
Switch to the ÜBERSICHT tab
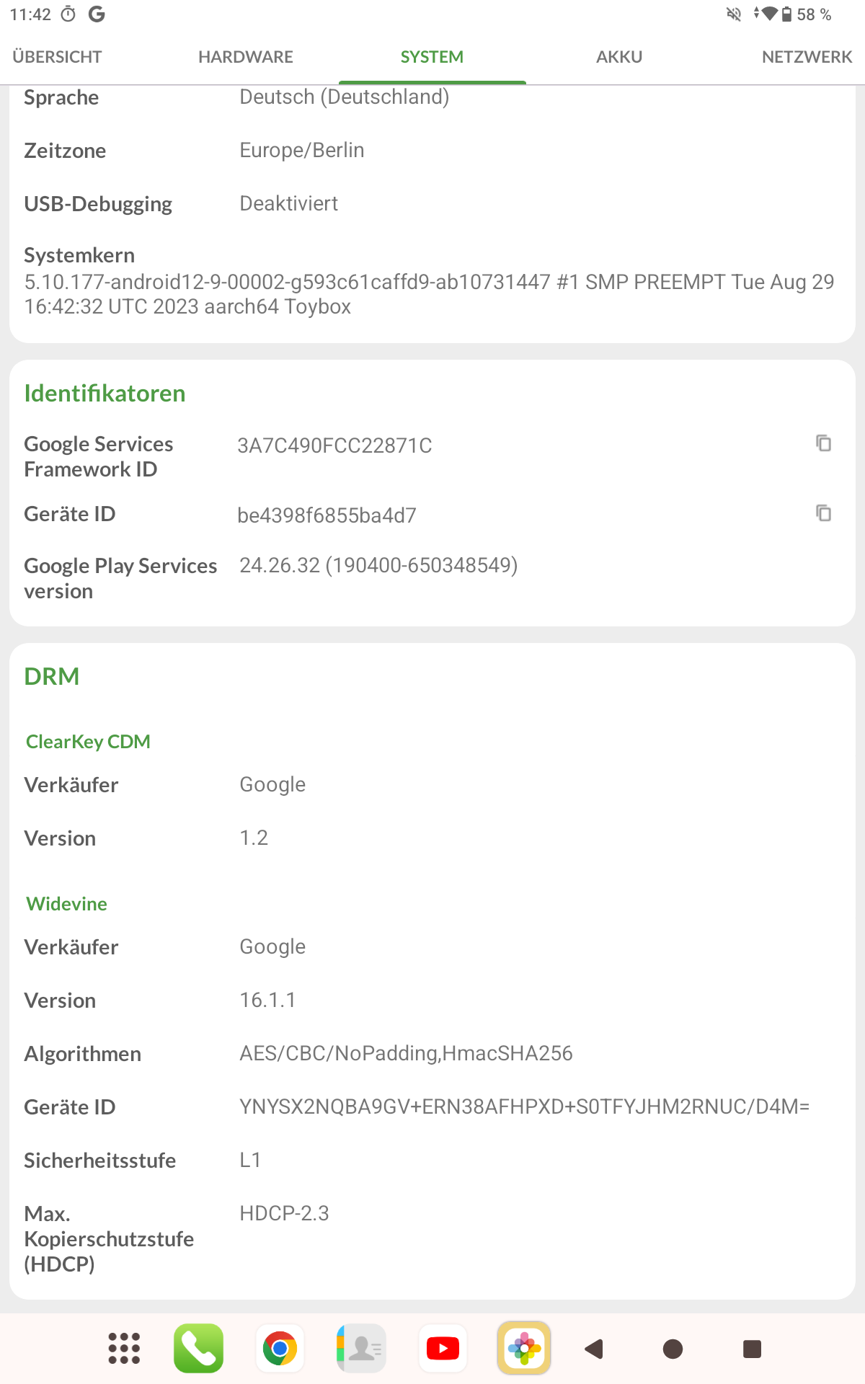[x=57, y=57]
